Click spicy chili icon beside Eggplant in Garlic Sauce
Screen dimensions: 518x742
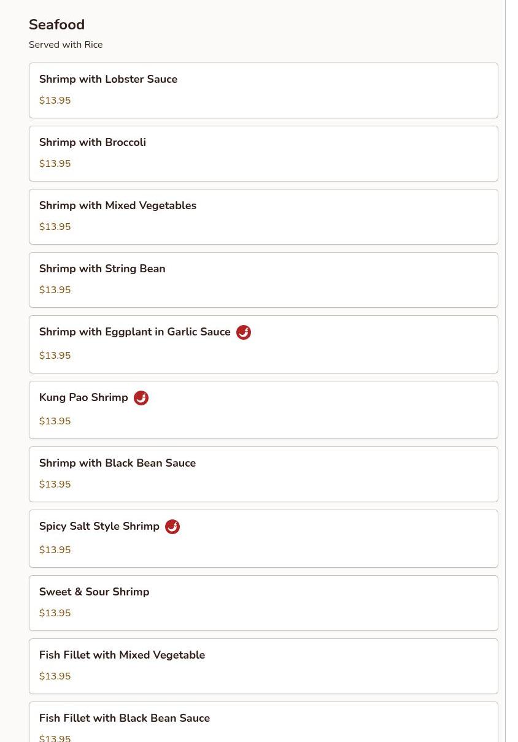tap(244, 332)
